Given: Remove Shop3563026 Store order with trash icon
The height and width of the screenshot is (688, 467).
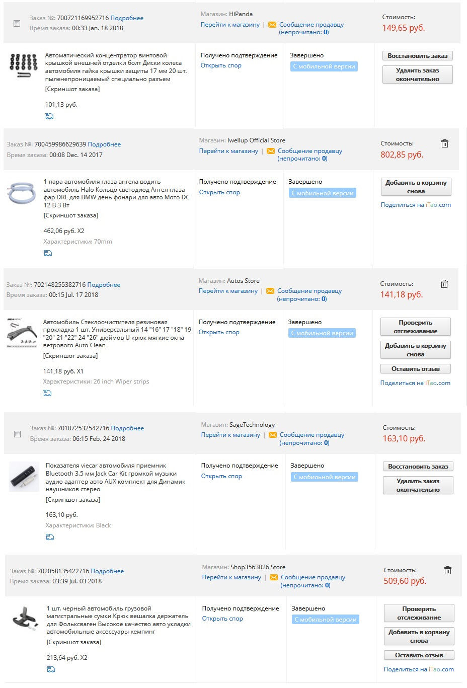Looking at the screenshot, I should pos(448,570).
